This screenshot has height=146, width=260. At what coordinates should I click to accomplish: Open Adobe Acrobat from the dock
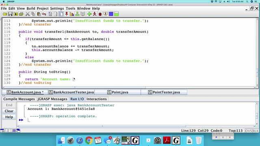pos(167,141)
